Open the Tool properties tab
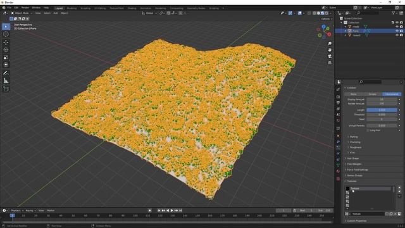This screenshot has height=228, width=405. pos(338,89)
